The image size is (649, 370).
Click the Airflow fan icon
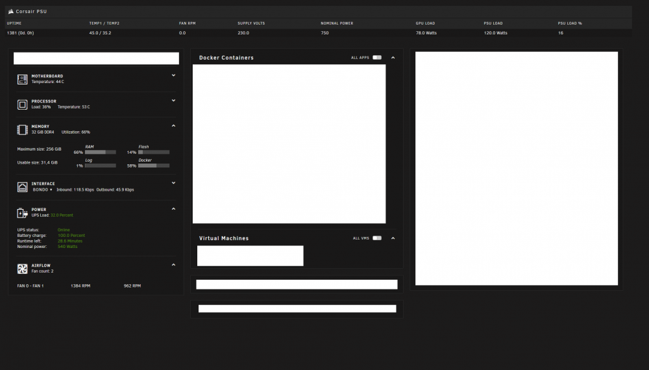click(x=22, y=269)
